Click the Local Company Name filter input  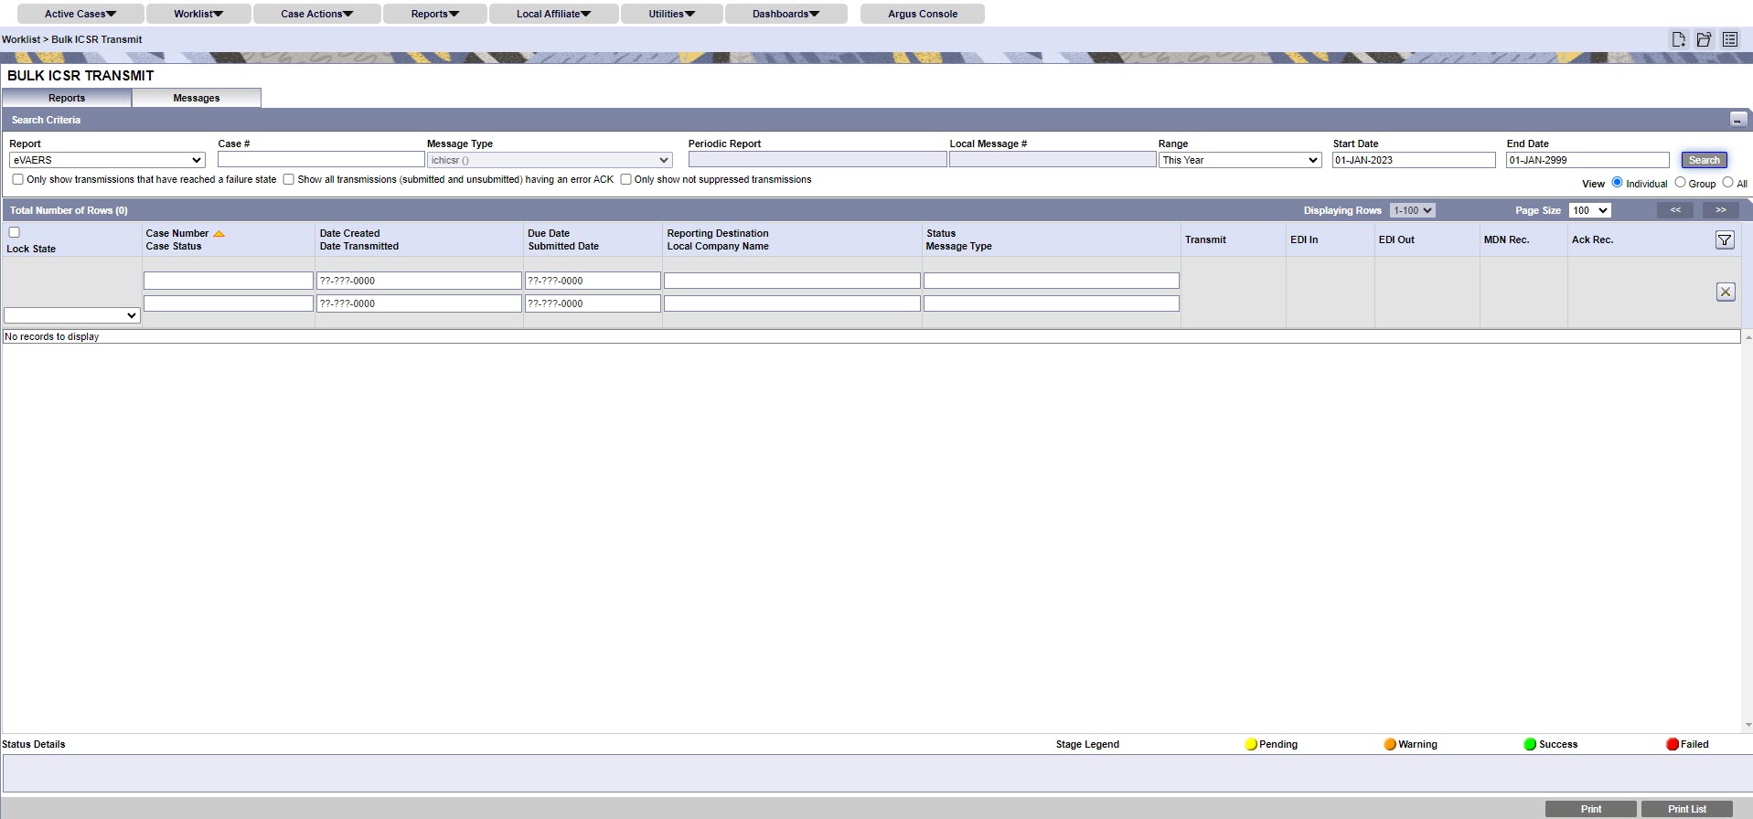pos(792,303)
